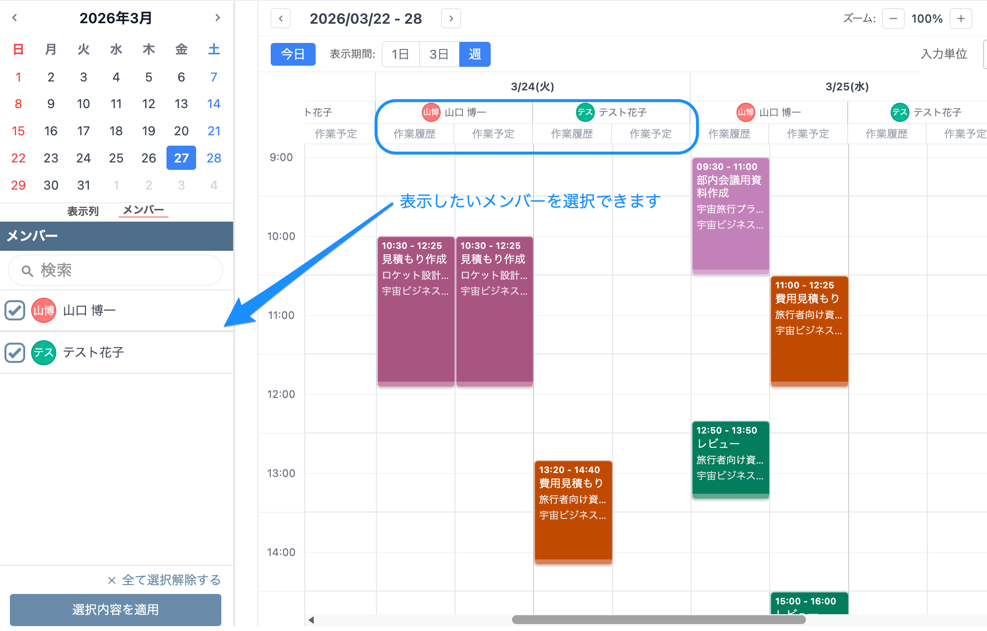Viewport: 987px width, 631px height.
Task: Click the 選択内容を適用 button
Action: coord(115,609)
